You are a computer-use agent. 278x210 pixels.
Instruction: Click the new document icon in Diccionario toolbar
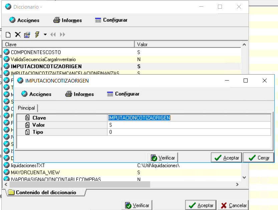click(x=8, y=35)
